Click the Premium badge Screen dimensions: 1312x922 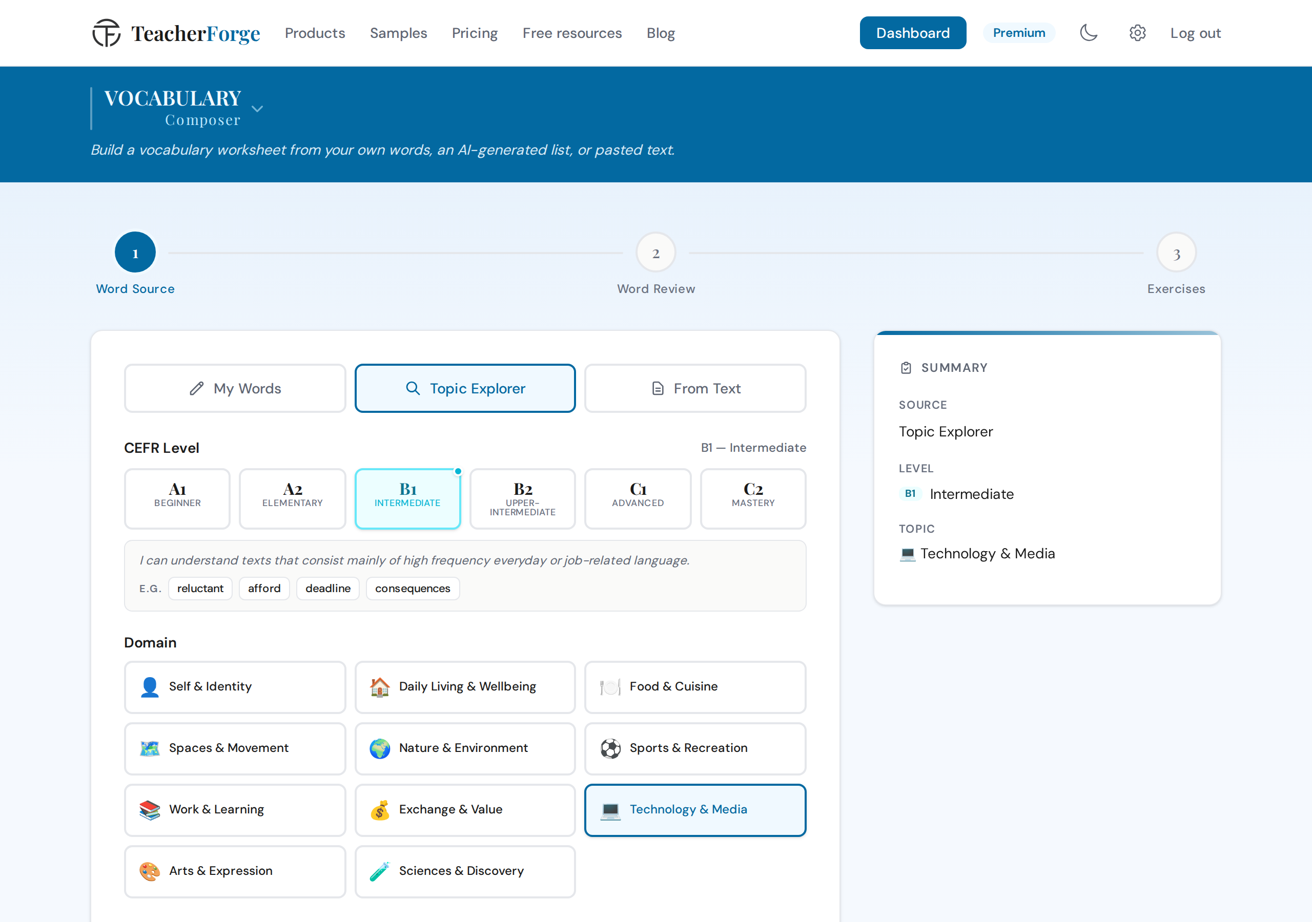(x=1019, y=33)
